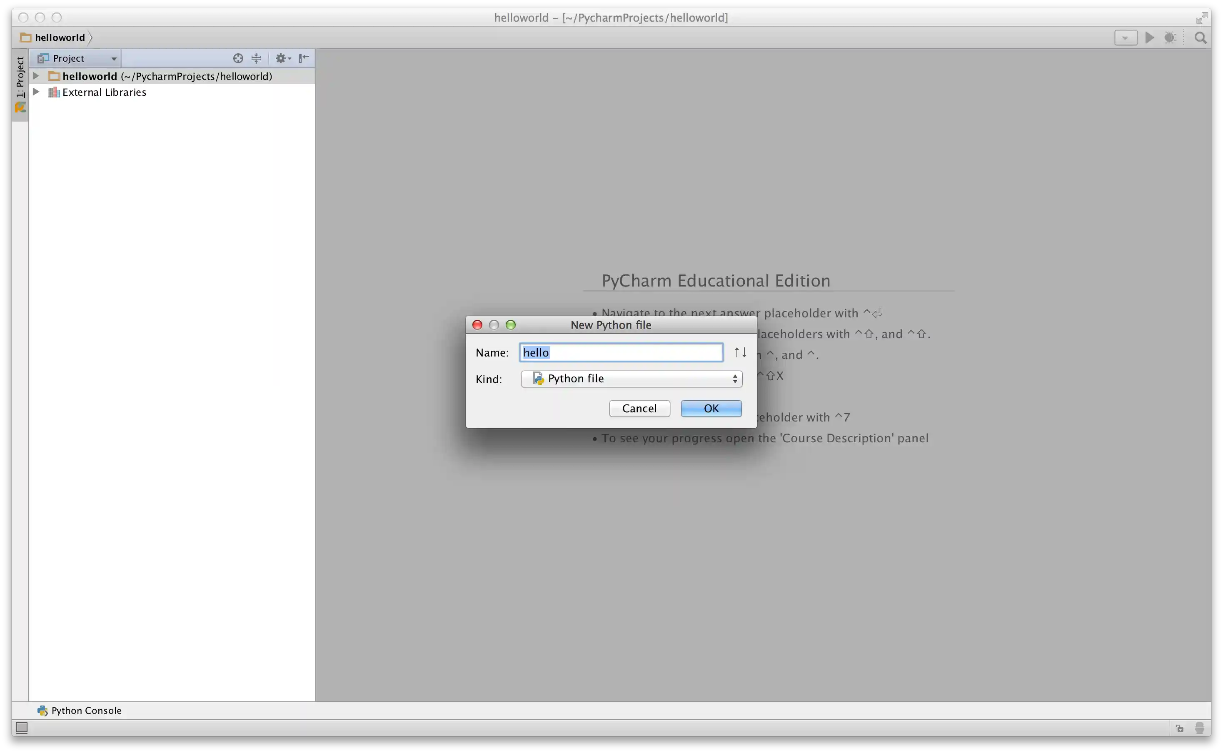Expand the External Libraries node
This screenshot has width=1223, height=753.
click(x=35, y=92)
